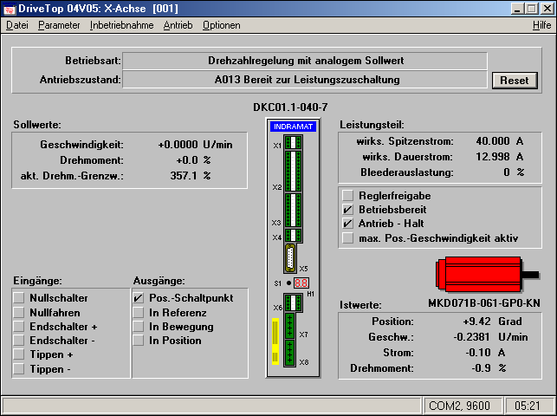This screenshot has height=416, width=557.
Task: Open the Antrieb menu
Action: [x=178, y=25]
